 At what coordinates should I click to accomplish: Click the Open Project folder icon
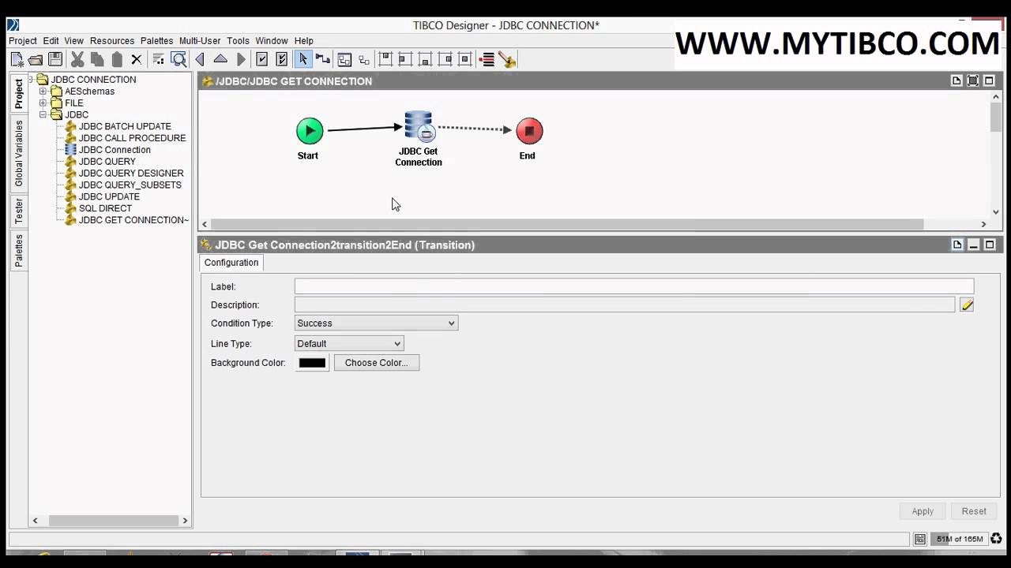click(x=36, y=59)
